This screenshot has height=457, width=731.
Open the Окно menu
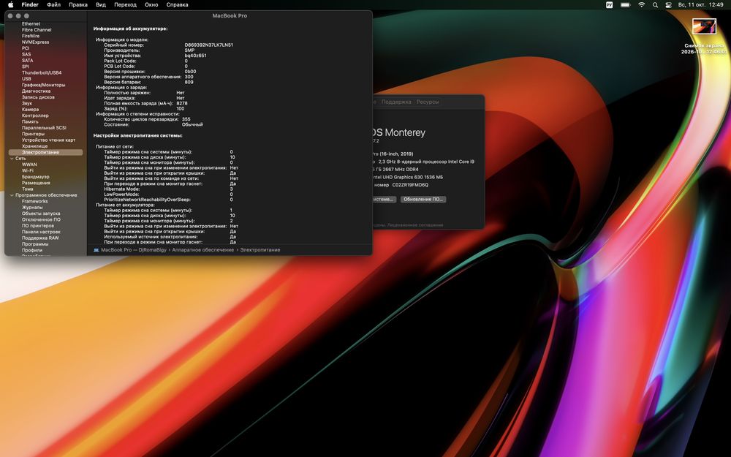(x=151, y=4)
